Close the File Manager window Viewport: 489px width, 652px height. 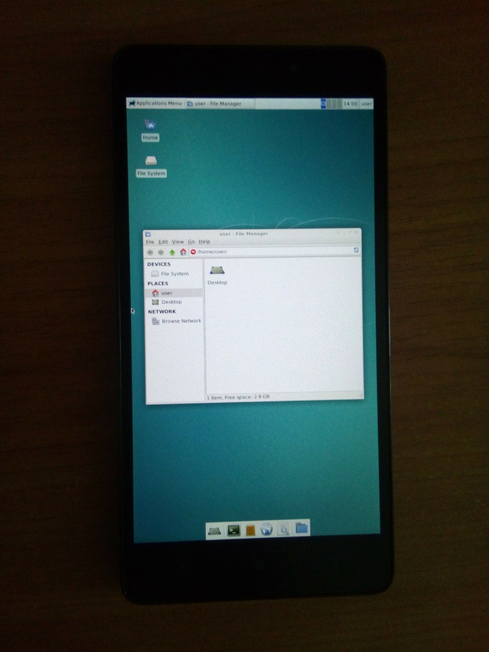[357, 232]
